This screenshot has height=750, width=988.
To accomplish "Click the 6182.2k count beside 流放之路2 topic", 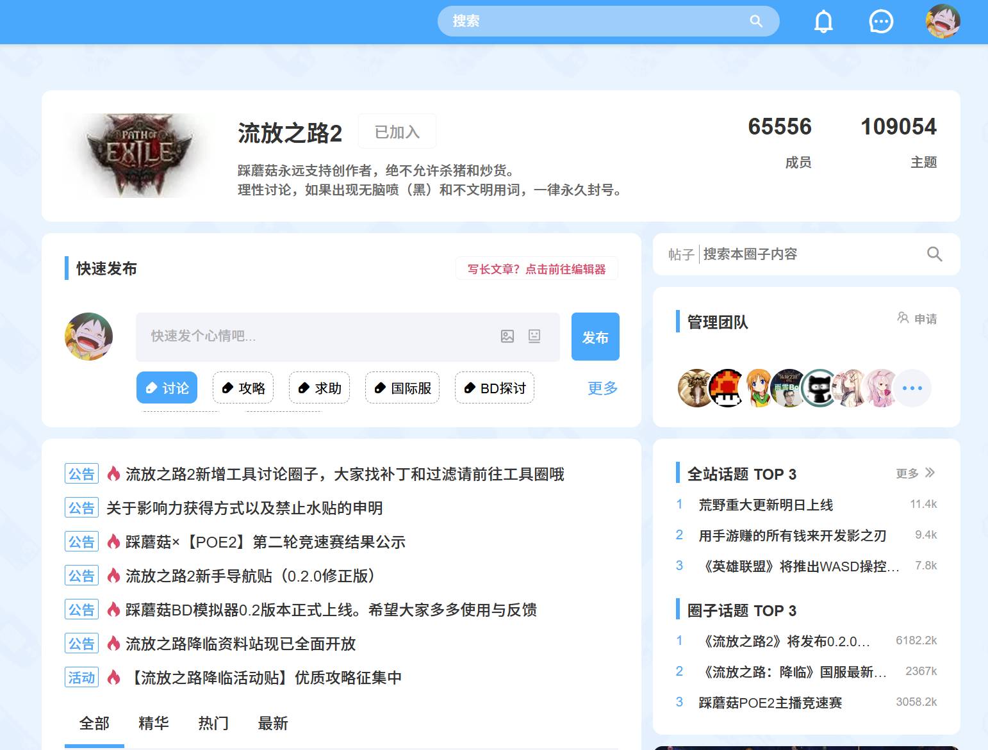I will coord(916,640).
